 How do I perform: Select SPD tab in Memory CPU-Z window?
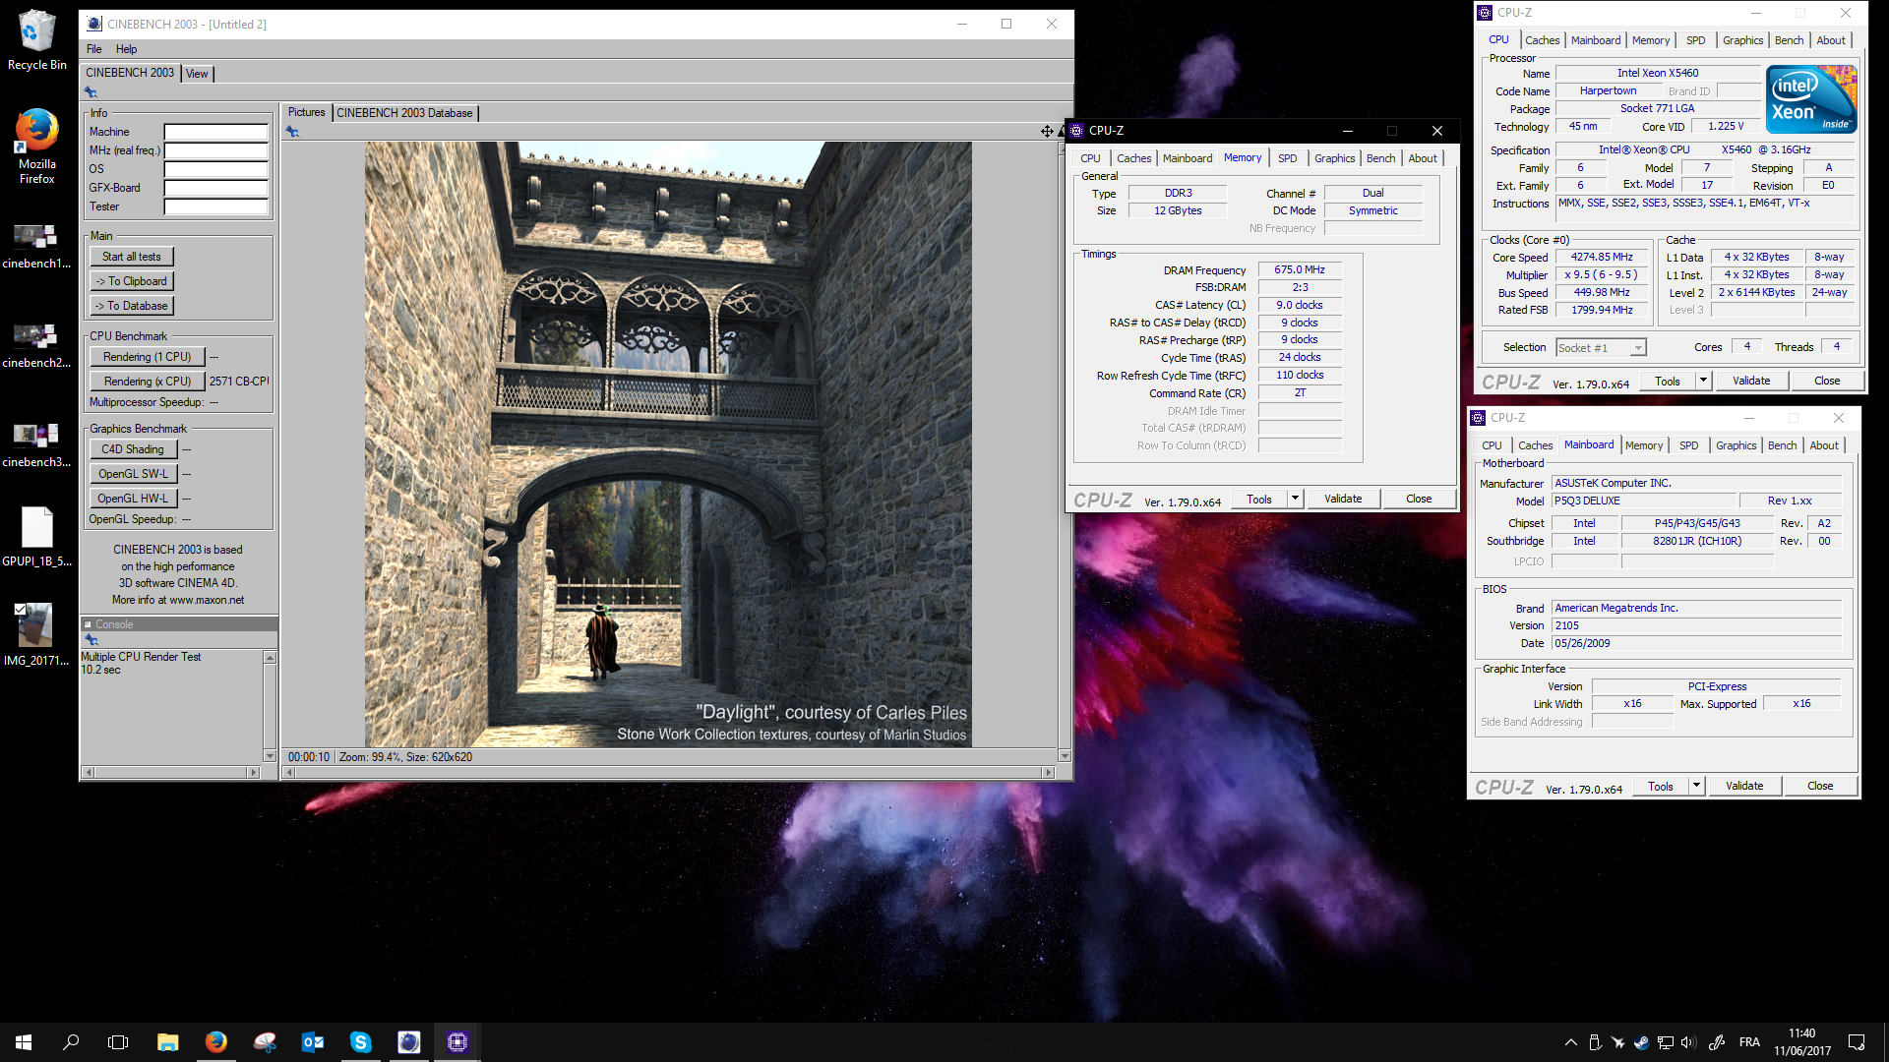pyautogui.click(x=1287, y=158)
